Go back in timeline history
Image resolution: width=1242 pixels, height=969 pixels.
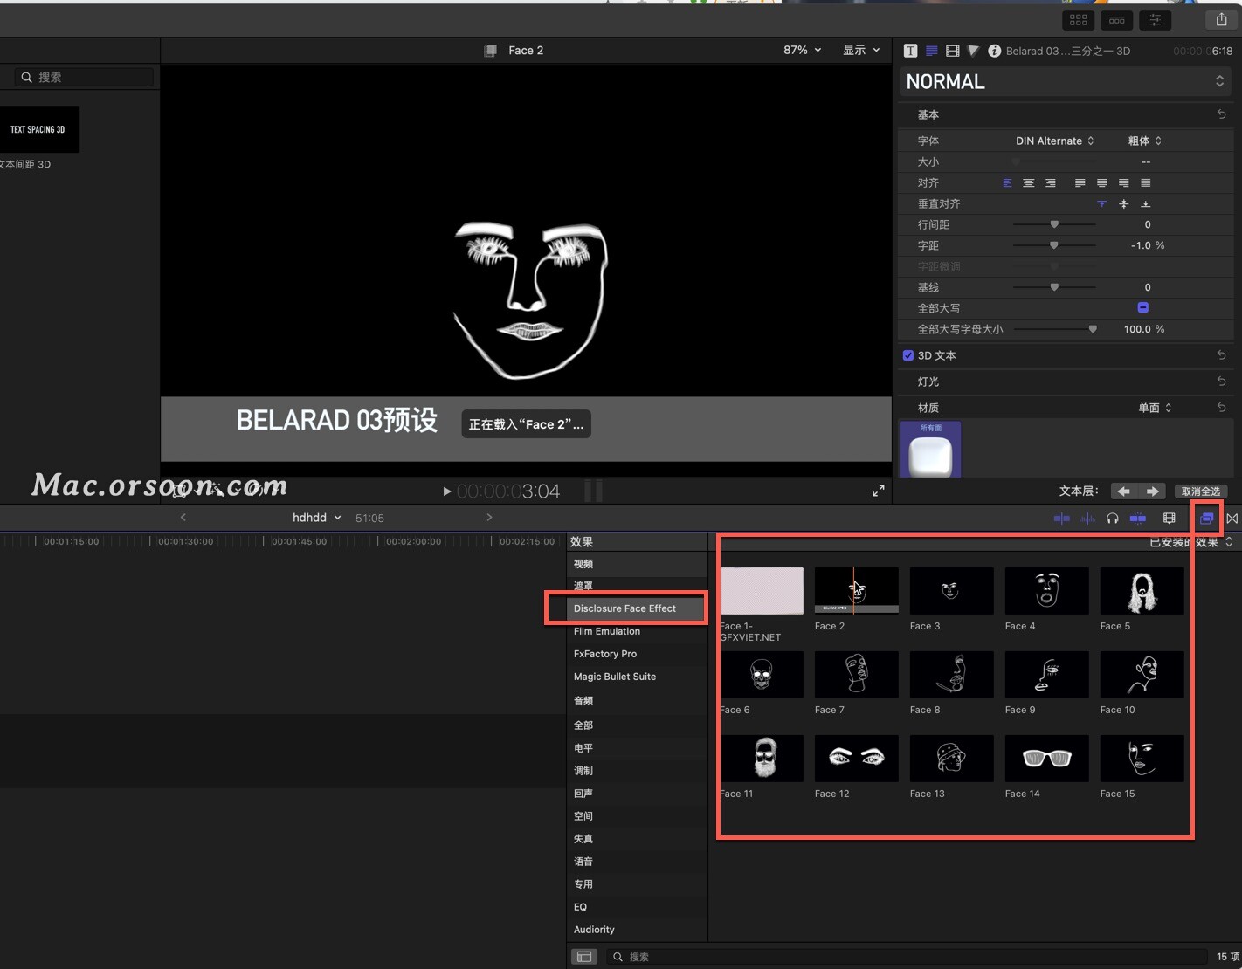(183, 518)
